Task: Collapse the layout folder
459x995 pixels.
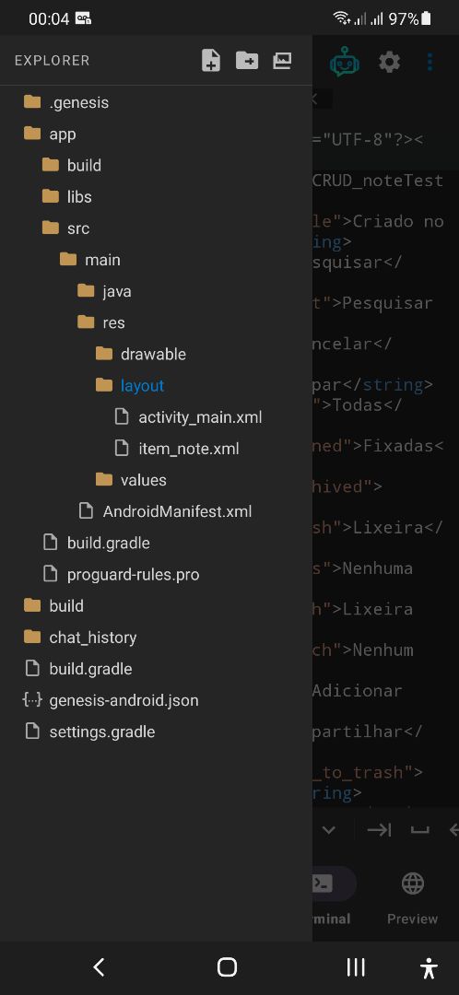Action: click(156, 386)
